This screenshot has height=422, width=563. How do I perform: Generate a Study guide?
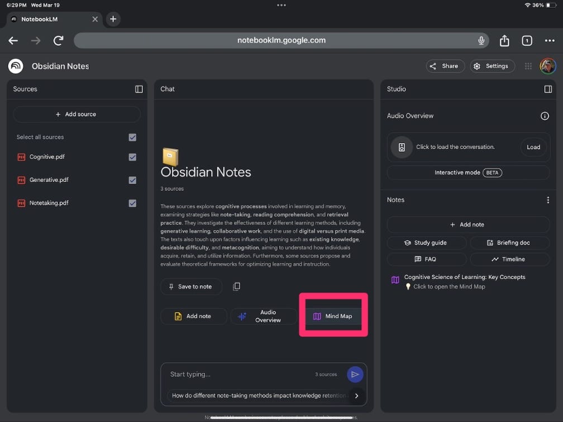coord(427,243)
